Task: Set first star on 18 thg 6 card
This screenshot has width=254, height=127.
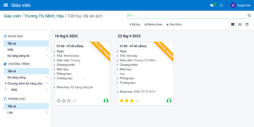Action: click(59, 101)
